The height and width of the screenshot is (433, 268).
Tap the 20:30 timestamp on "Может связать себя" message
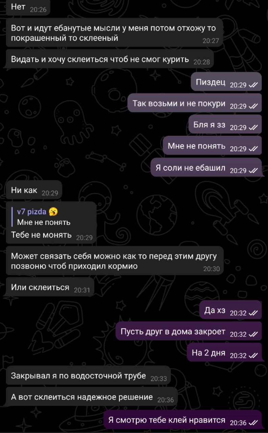coord(211,269)
